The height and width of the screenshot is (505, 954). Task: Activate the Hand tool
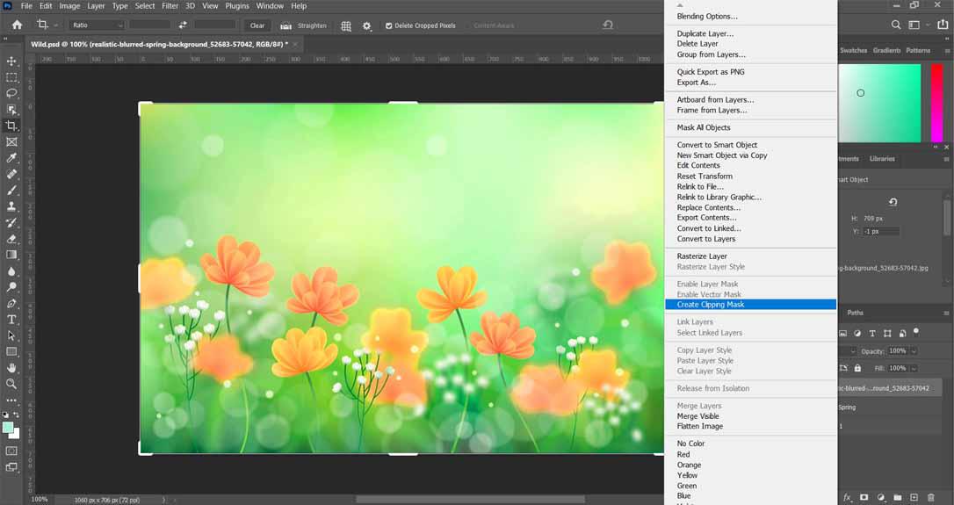11,368
